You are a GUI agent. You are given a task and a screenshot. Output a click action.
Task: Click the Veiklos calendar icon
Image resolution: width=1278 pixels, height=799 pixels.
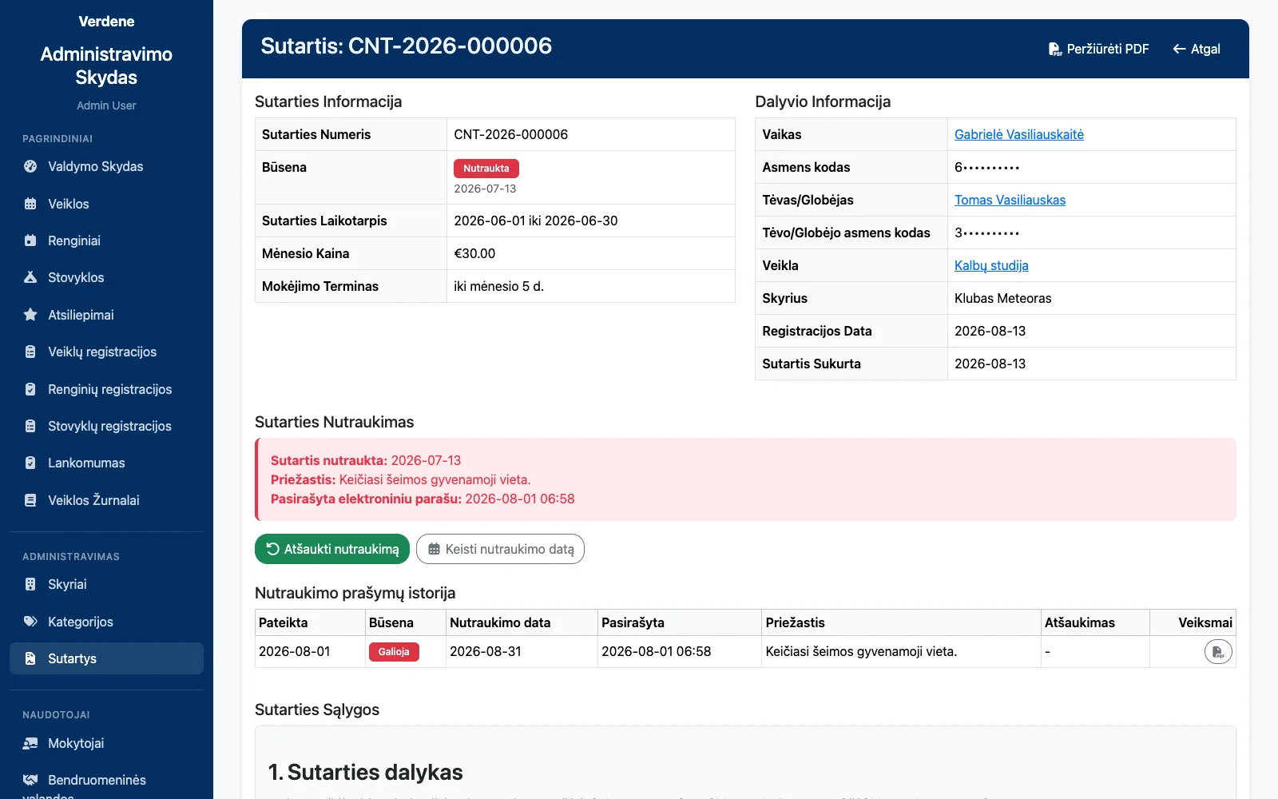click(x=30, y=204)
